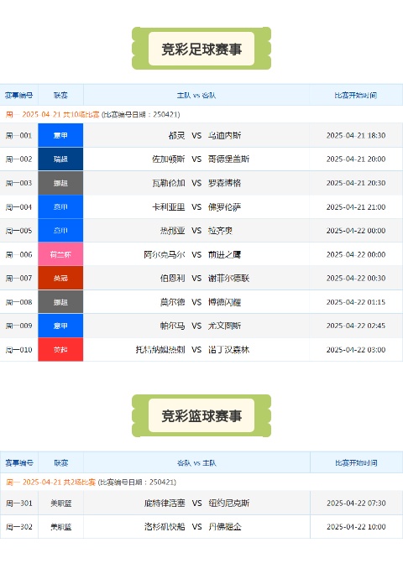Viewport: 403px width, 579px height.
Task: Click away team 罗森博格
Action: [x=224, y=183]
